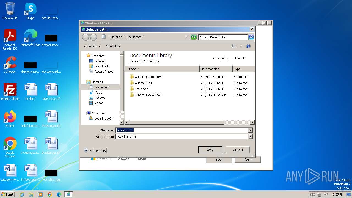352x198 pixels.
Task: Select the Skype desktop shortcut
Action: [x=31, y=11]
